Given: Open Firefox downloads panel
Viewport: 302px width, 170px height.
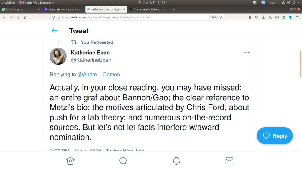Looking at the screenshot, I should click(x=263, y=17).
